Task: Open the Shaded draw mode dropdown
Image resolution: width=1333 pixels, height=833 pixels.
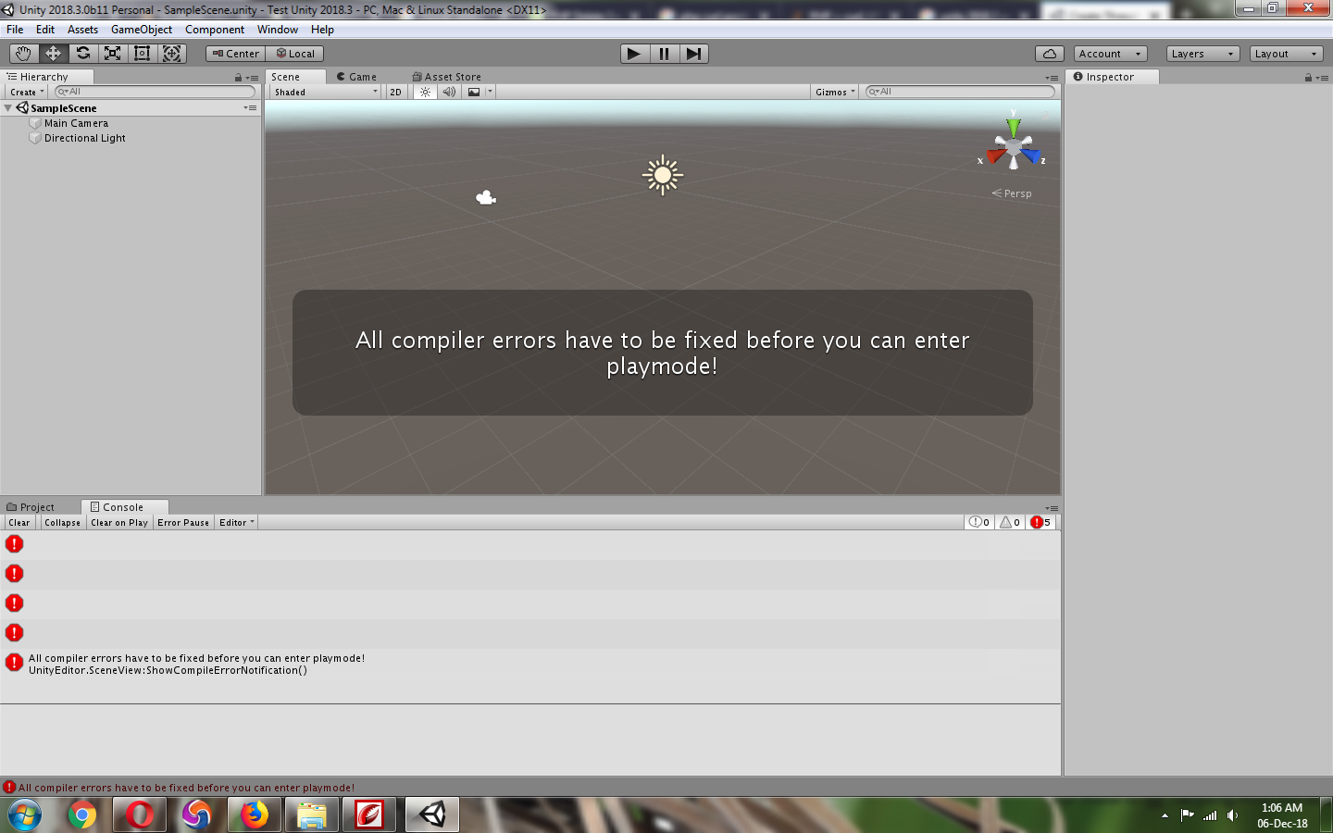Action: (x=323, y=92)
